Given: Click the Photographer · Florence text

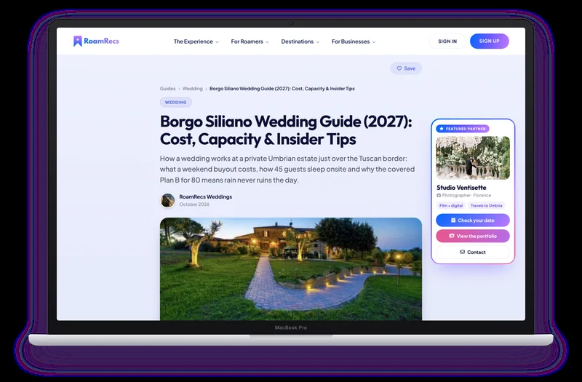Looking at the screenshot, I should pyautogui.click(x=466, y=195).
